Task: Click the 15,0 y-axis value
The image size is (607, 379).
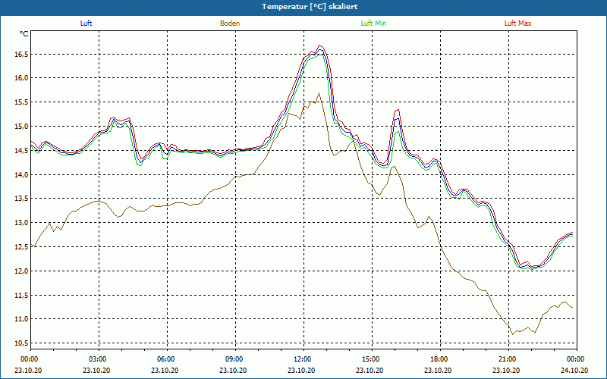Action: [22, 127]
